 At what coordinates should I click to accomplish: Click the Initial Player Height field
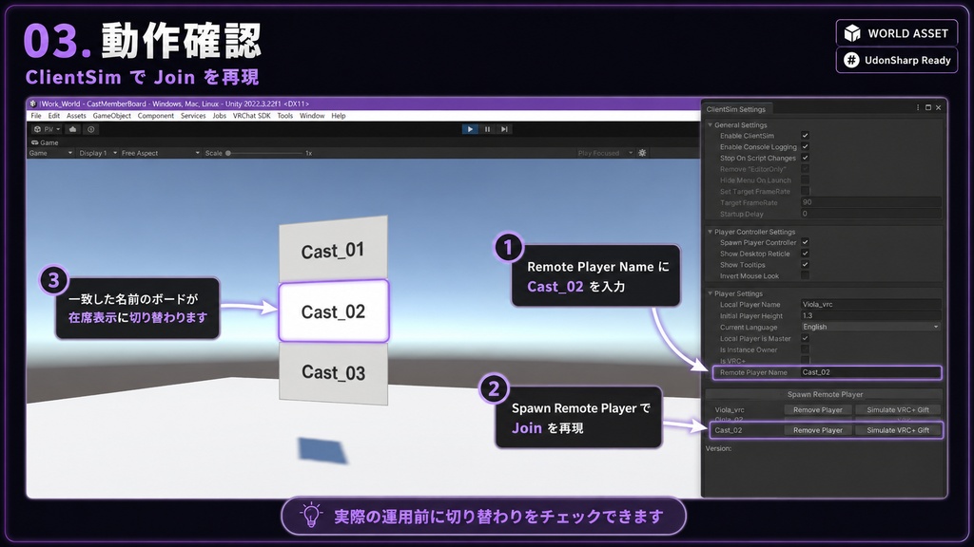[x=871, y=315]
